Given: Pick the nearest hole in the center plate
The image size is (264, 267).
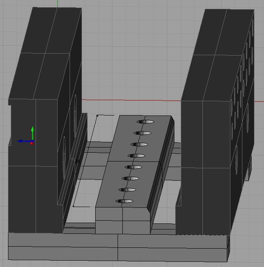Looking at the screenshot, I should pyautogui.click(x=124, y=201).
